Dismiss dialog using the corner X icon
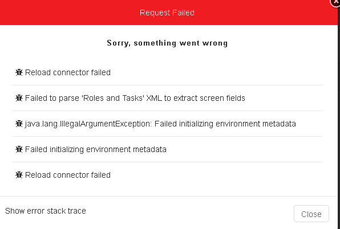Image resolution: width=340 pixels, height=229 pixels. click(335, 2)
